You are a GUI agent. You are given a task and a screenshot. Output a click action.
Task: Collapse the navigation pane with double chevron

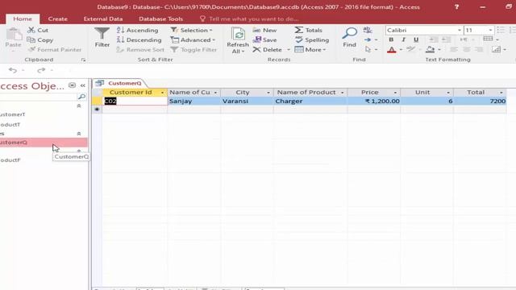(82, 85)
